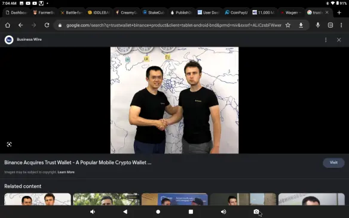Tap the main handshake photo
Screen dimensions: 349x218
click(x=174, y=100)
